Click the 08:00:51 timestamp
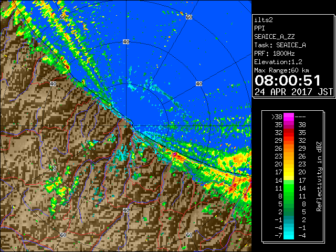Image resolution: width=336 pixels, height=252 pixels. [288, 80]
